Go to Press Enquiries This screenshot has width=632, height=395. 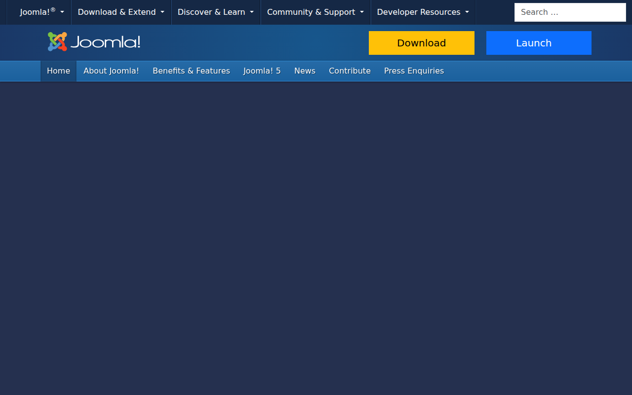coord(414,71)
